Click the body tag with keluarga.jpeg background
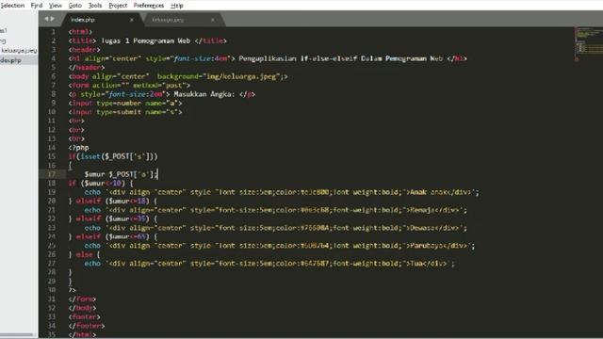 coord(178,76)
